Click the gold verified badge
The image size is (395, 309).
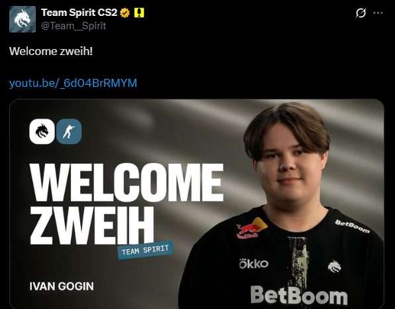tap(125, 13)
